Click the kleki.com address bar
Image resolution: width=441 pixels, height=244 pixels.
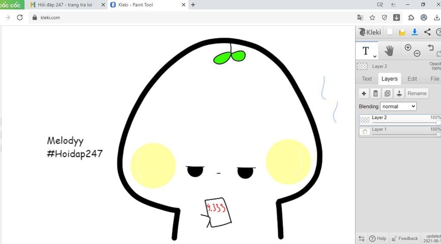(x=191, y=17)
